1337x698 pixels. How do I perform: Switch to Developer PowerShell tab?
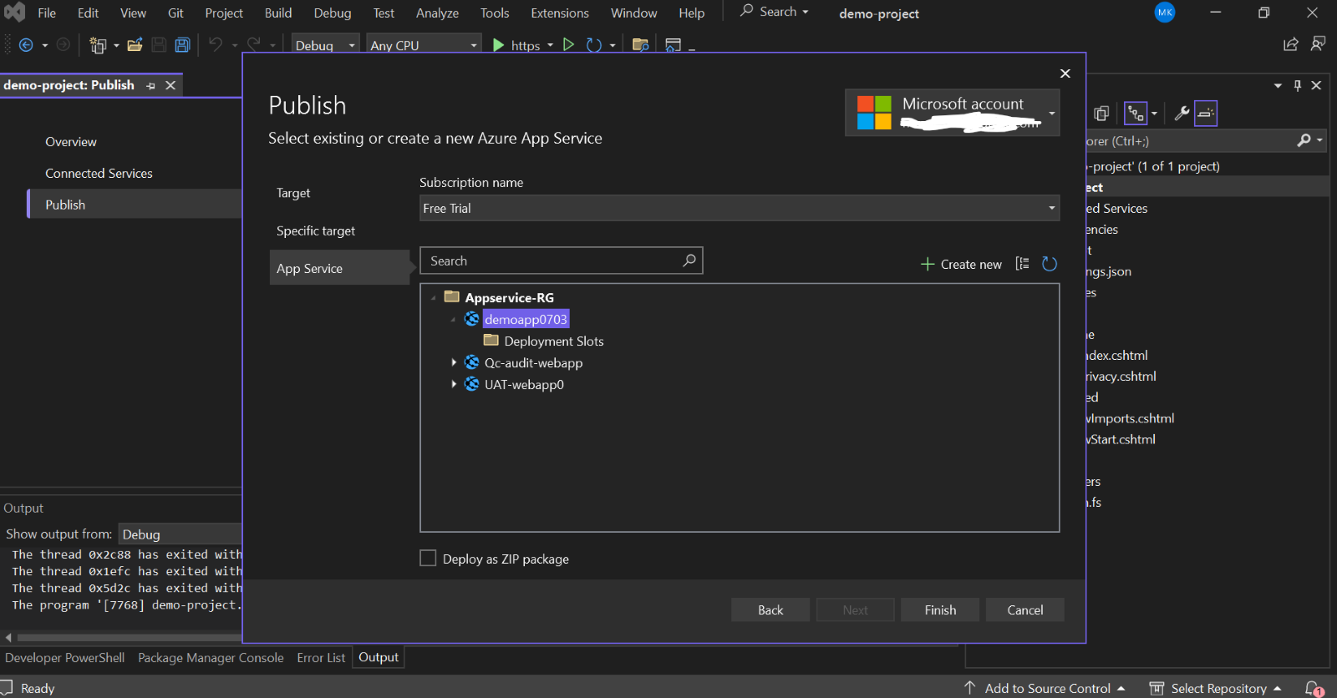[x=64, y=658]
